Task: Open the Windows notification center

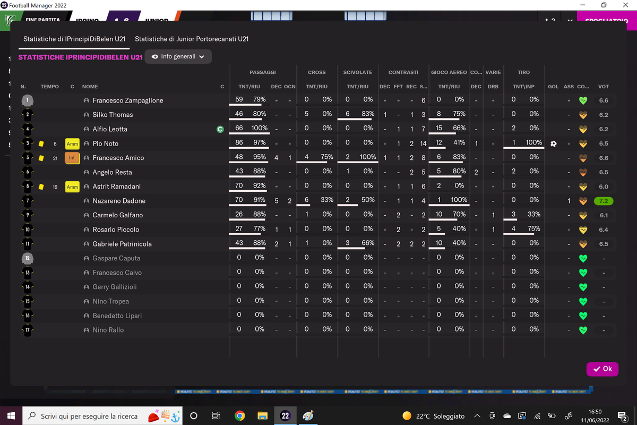Action: click(623, 415)
